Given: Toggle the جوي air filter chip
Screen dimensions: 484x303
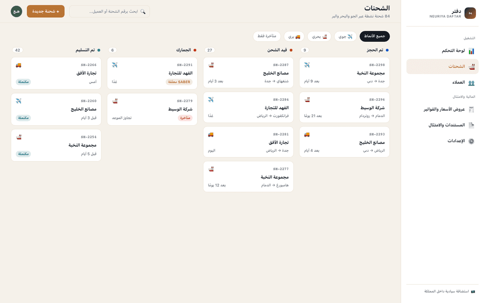Looking at the screenshot, I should click(346, 36).
